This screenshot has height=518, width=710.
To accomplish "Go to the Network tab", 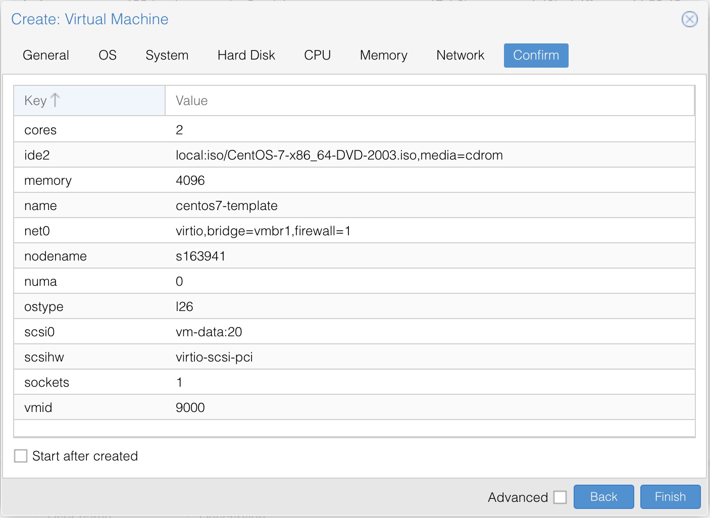I will tap(461, 56).
